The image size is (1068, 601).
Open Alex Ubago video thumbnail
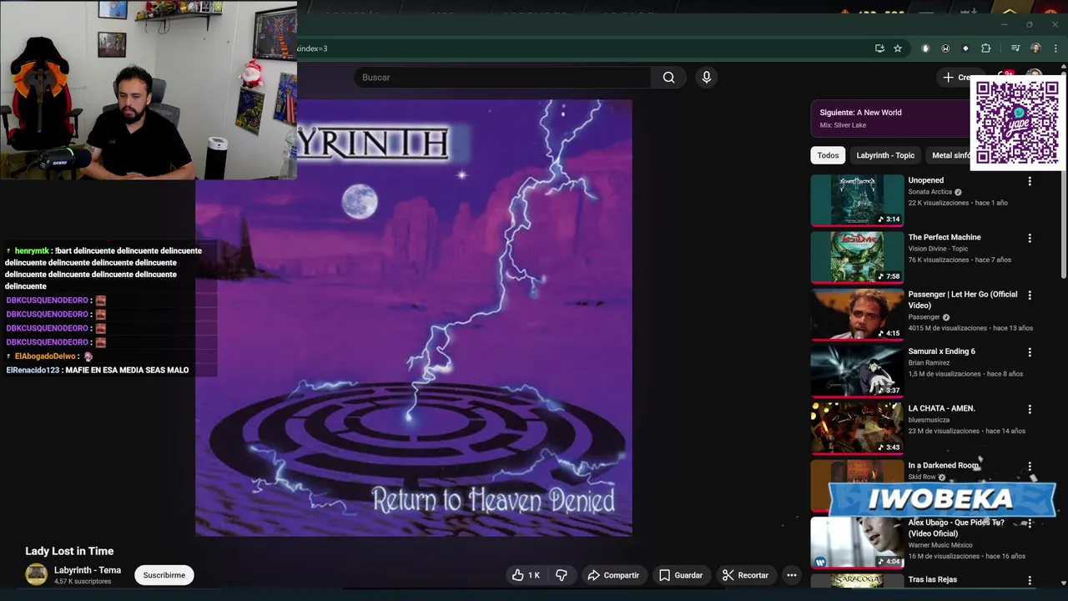click(857, 543)
